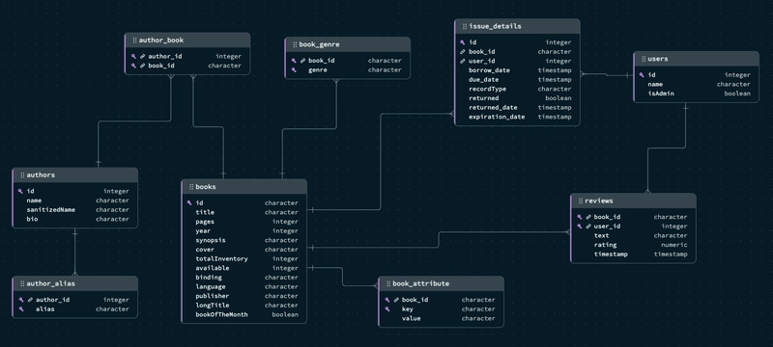Click primary key icon of users id
773x347 pixels.
point(642,75)
